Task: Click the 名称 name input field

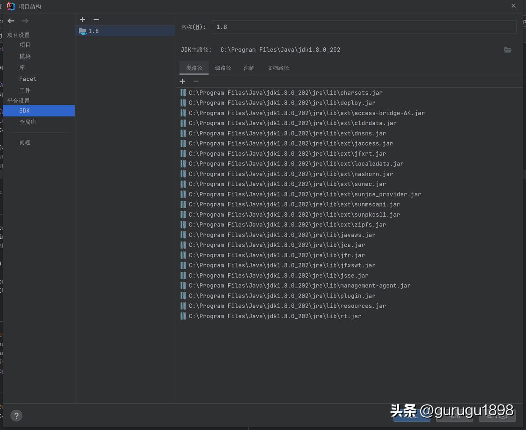Action: 364,27
